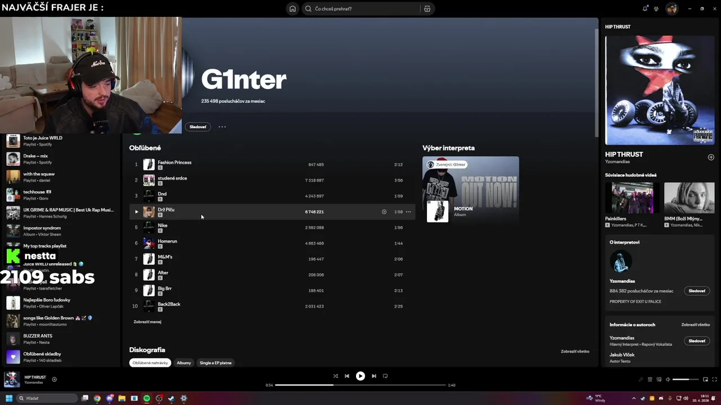The height and width of the screenshot is (405, 721).
Task: Open 'UK GRIME & RAP MUSIC' playlist in sidebar
Action: click(61, 213)
